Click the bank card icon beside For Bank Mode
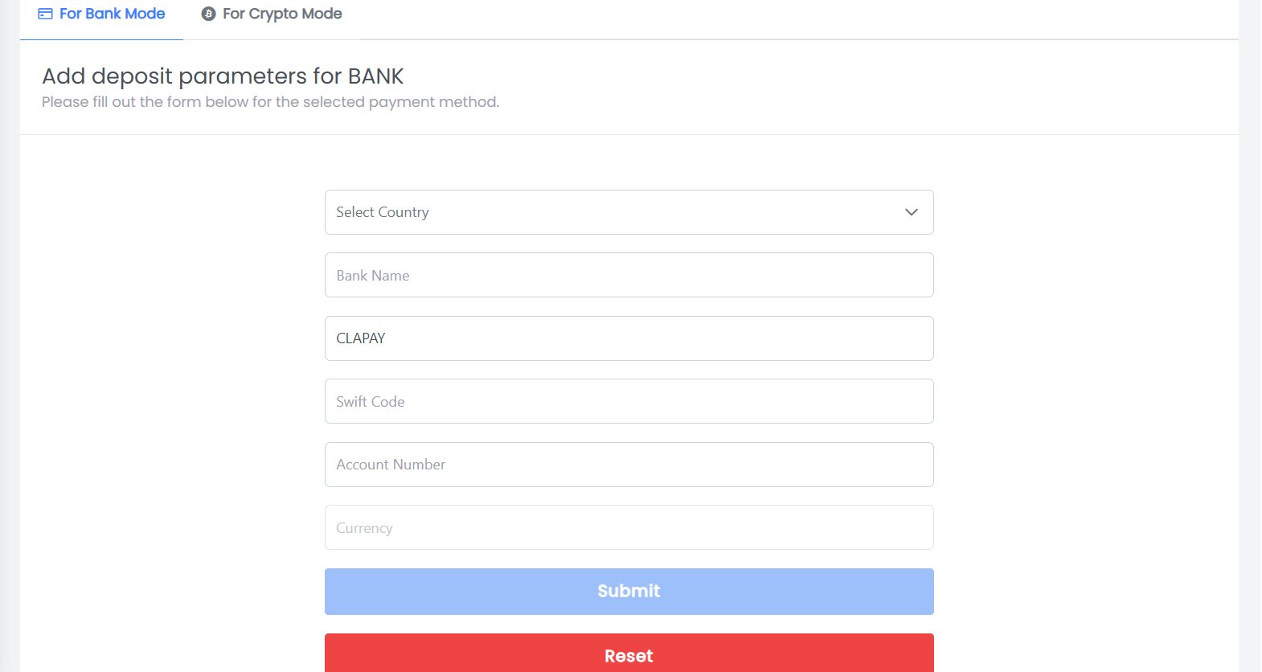The image size is (1262, 672). click(47, 13)
